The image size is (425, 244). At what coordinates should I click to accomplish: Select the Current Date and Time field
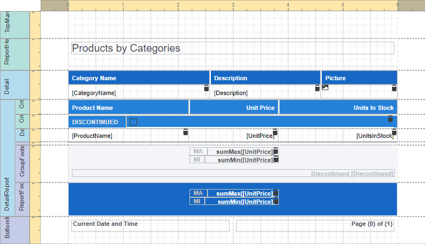coord(150,225)
